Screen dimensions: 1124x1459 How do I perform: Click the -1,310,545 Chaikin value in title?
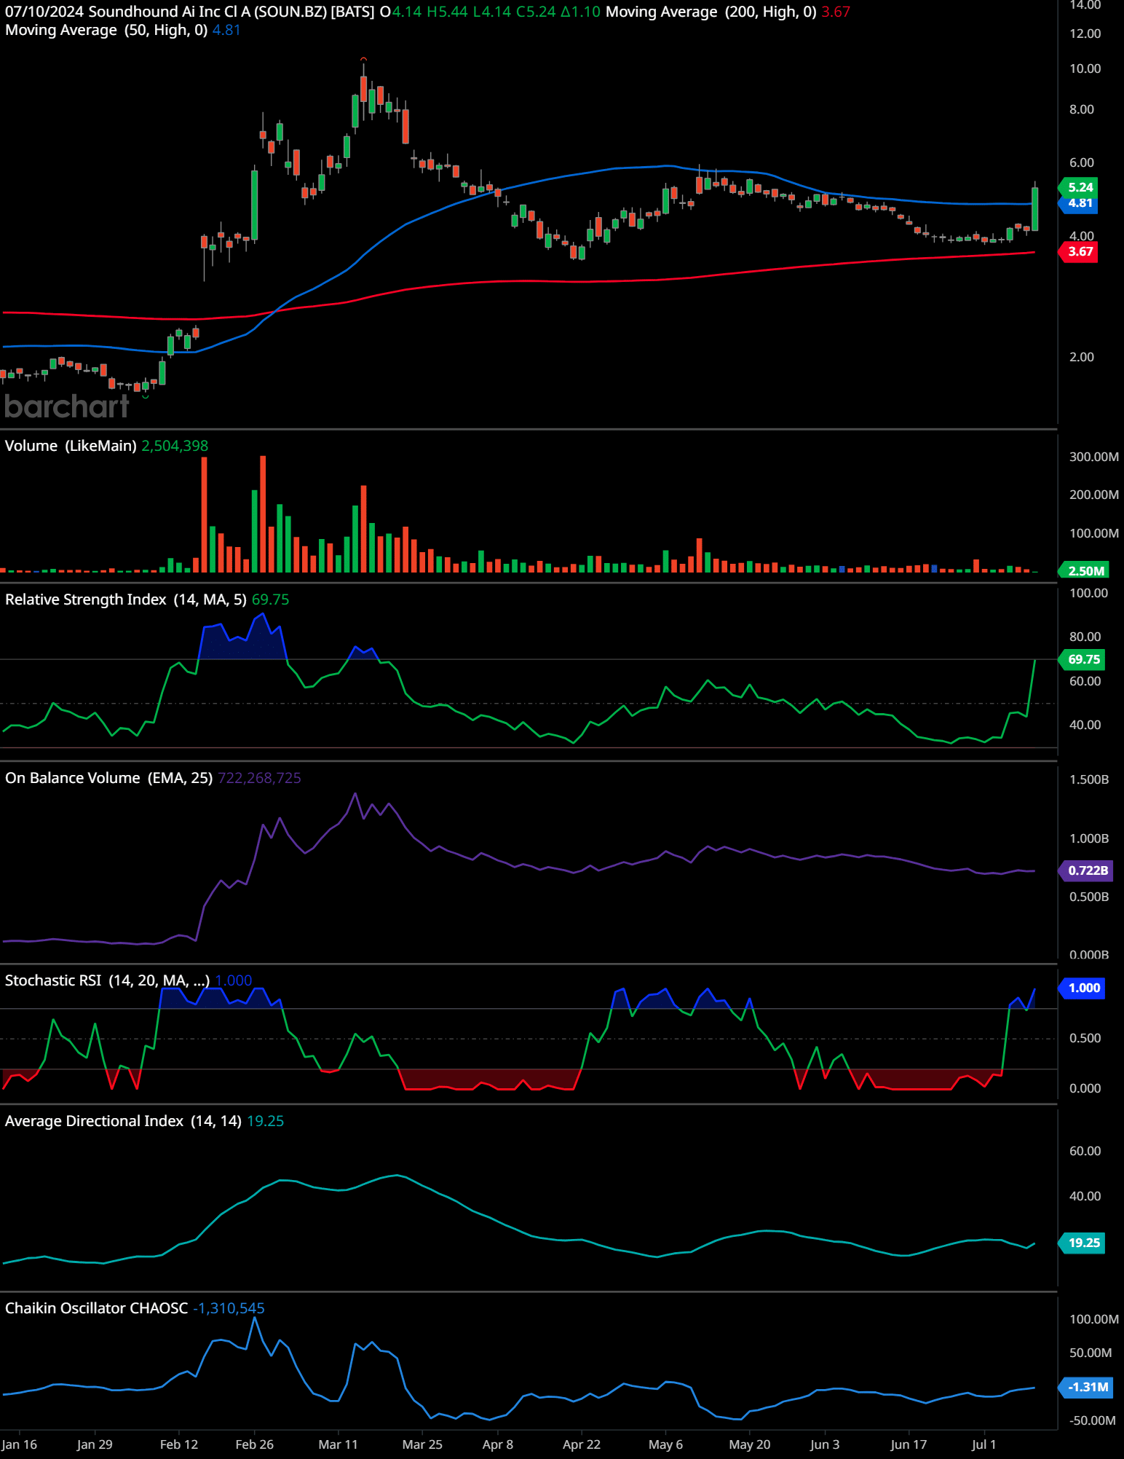pyautogui.click(x=229, y=1308)
